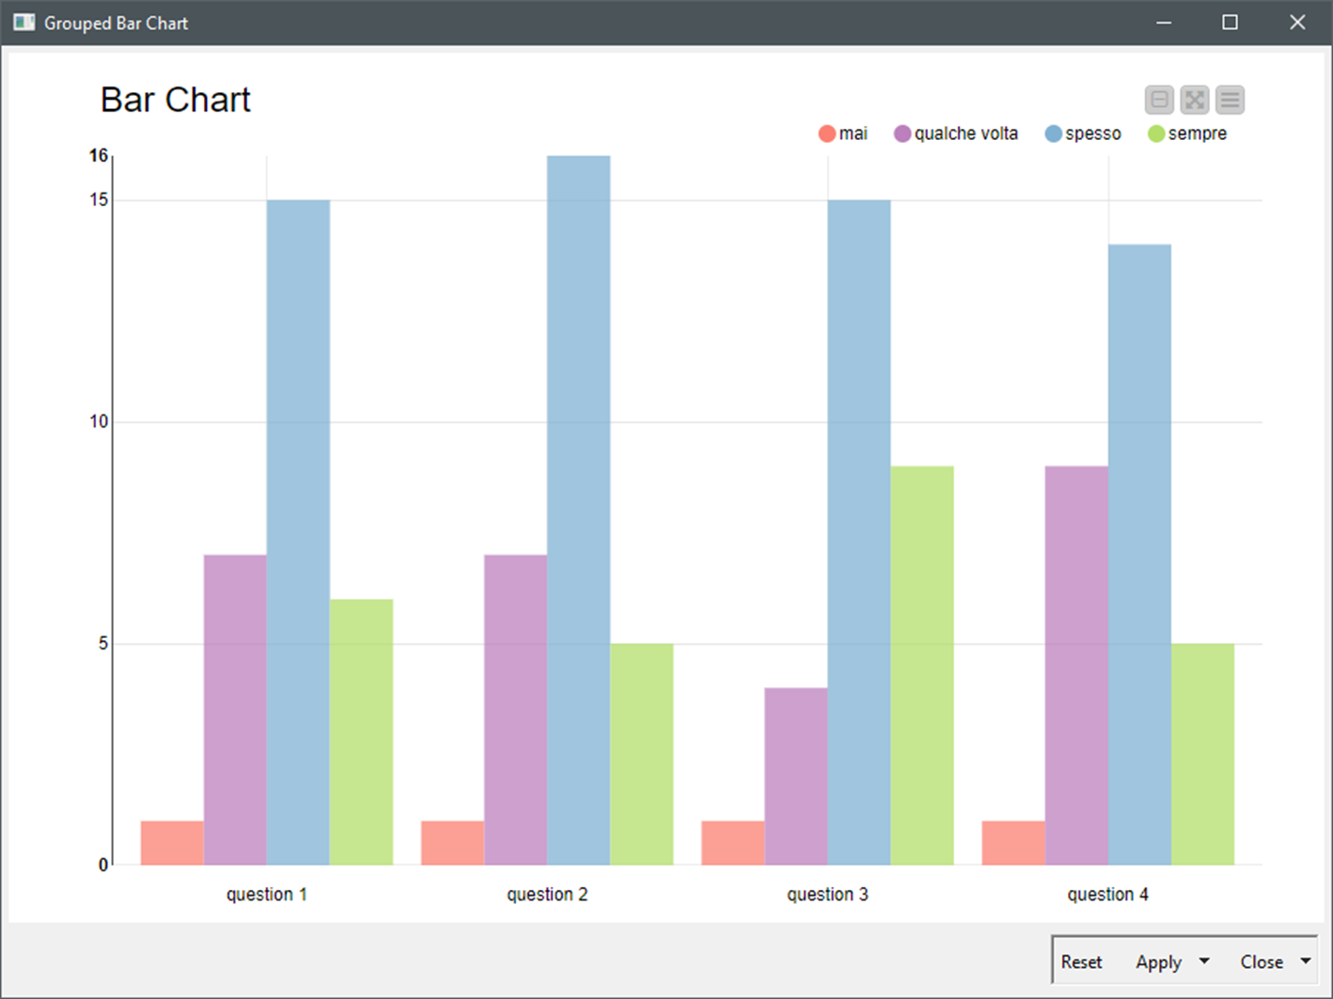Select the tallest spesso bar for question 2
This screenshot has width=1333, height=999.
(577, 507)
